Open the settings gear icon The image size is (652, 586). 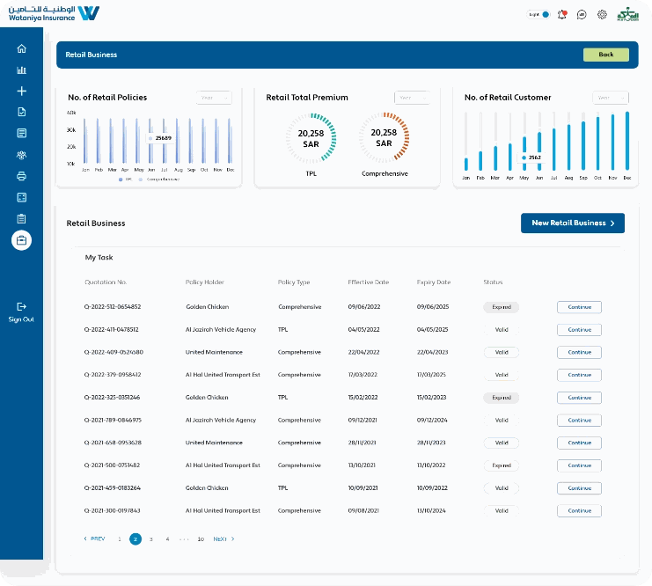(x=602, y=15)
